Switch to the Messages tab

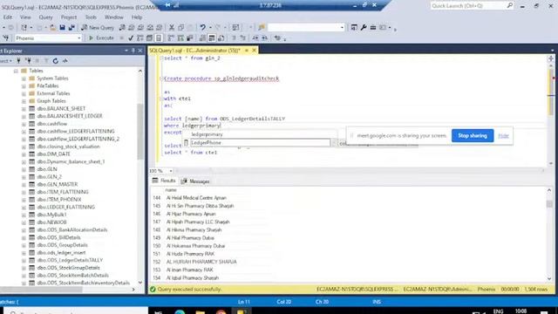[195, 181]
